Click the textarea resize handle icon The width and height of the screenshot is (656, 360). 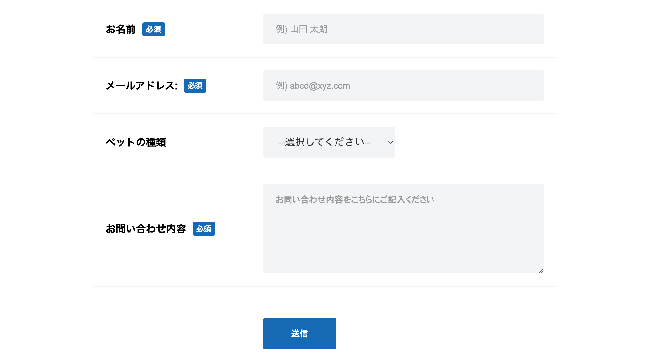point(541,271)
